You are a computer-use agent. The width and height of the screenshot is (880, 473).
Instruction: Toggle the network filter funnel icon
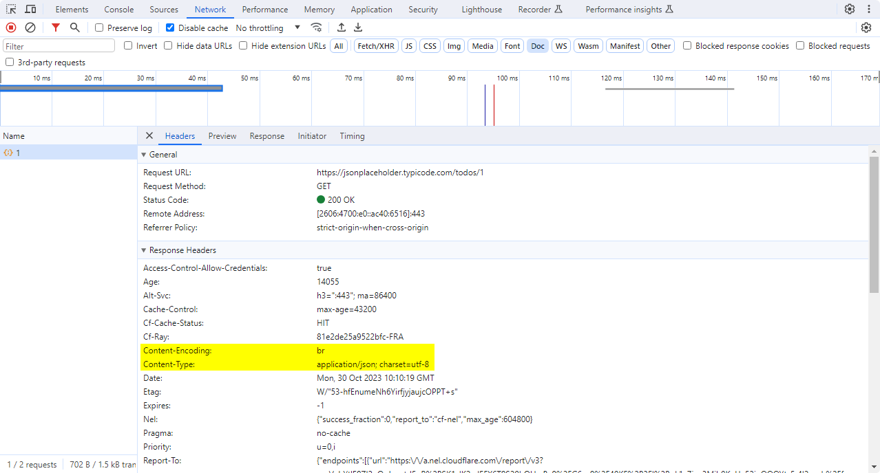point(56,27)
